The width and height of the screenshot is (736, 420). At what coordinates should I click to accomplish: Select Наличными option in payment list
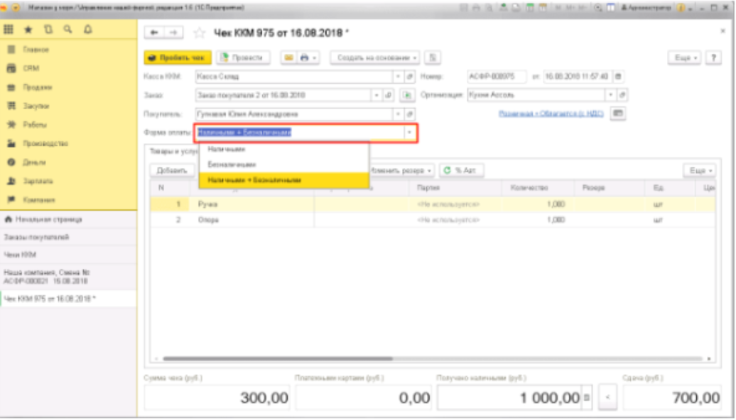227,150
